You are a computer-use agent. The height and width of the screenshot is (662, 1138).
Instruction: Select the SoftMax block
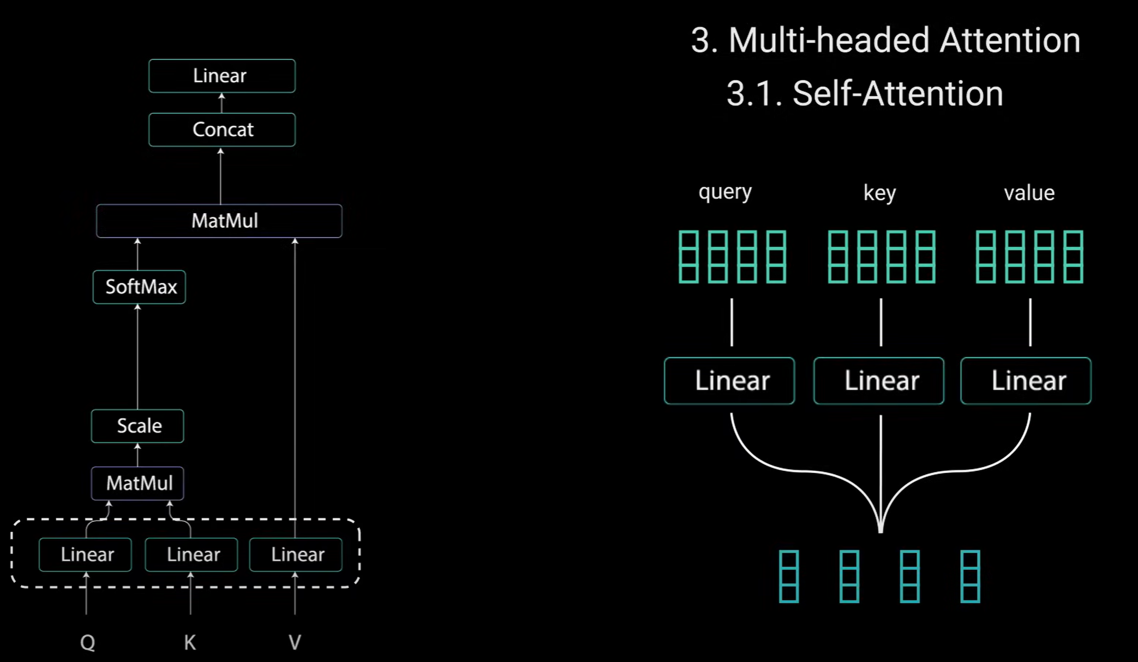pyautogui.click(x=140, y=287)
